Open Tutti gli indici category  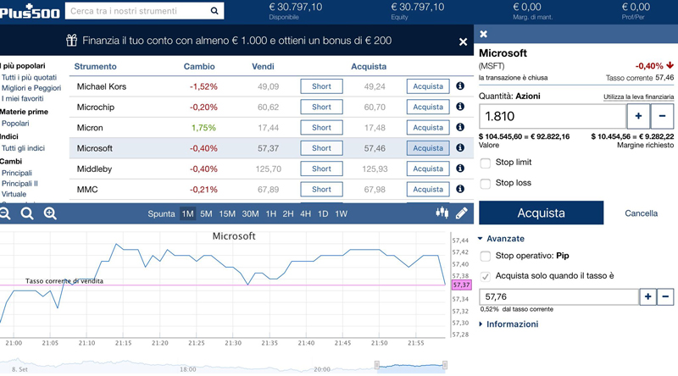click(x=23, y=148)
